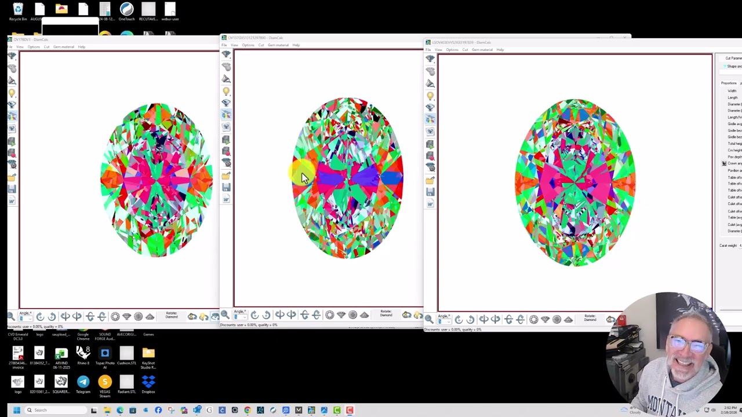
Task: Open Dropbox desktop shortcut
Action: (x=148, y=384)
